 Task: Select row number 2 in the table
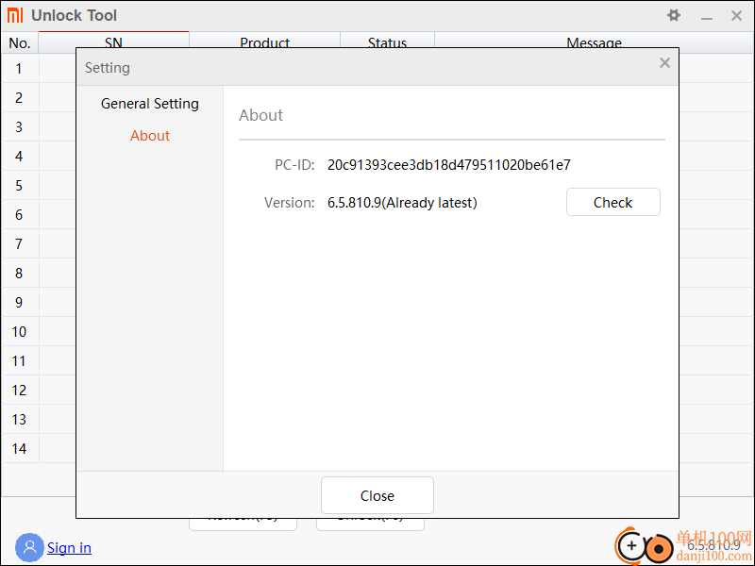[x=19, y=98]
